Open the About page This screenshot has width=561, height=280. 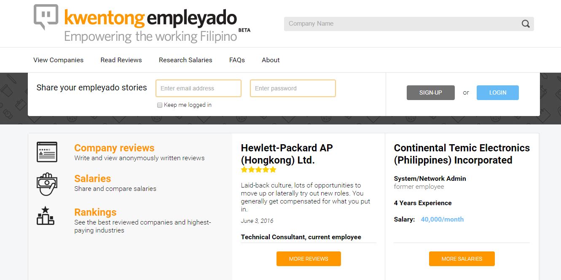[x=271, y=60]
